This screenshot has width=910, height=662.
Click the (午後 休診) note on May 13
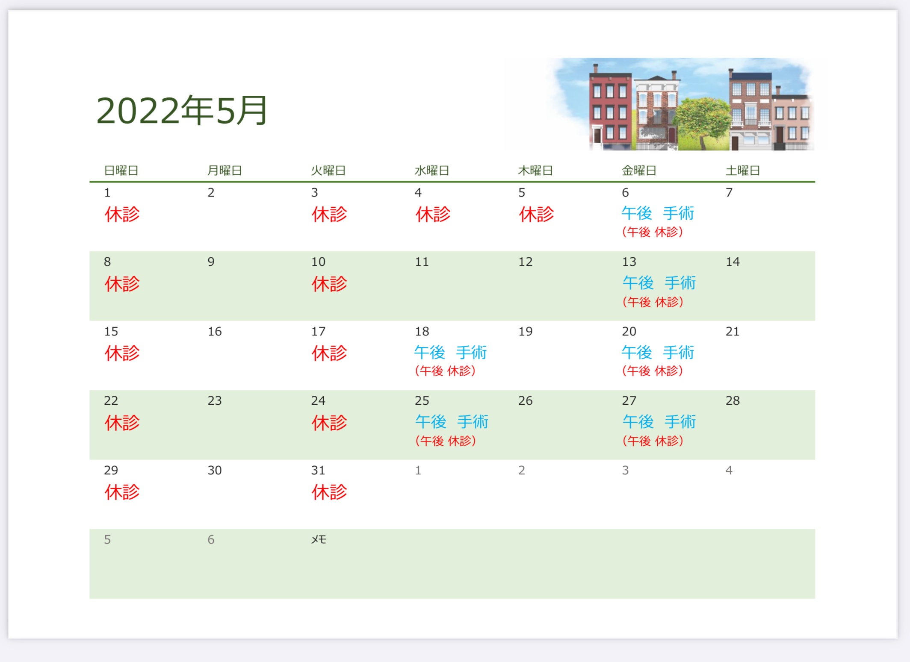(x=653, y=302)
